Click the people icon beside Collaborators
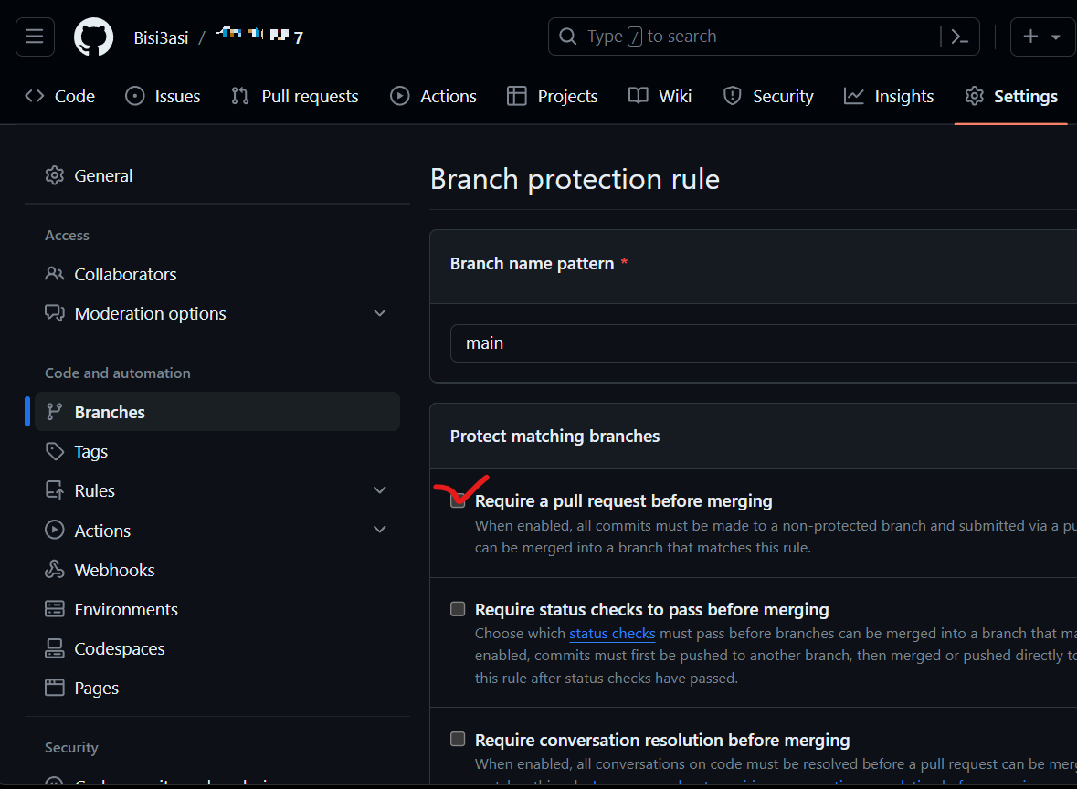Screen dimensions: 1077x789 click(54, 274)
